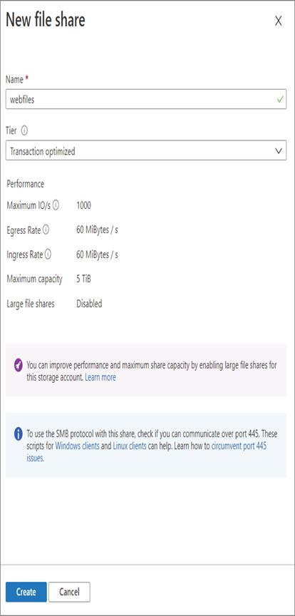The image size is (295, 616).
Task: Click the Performance section heading
Action: (x=26, y=184)
